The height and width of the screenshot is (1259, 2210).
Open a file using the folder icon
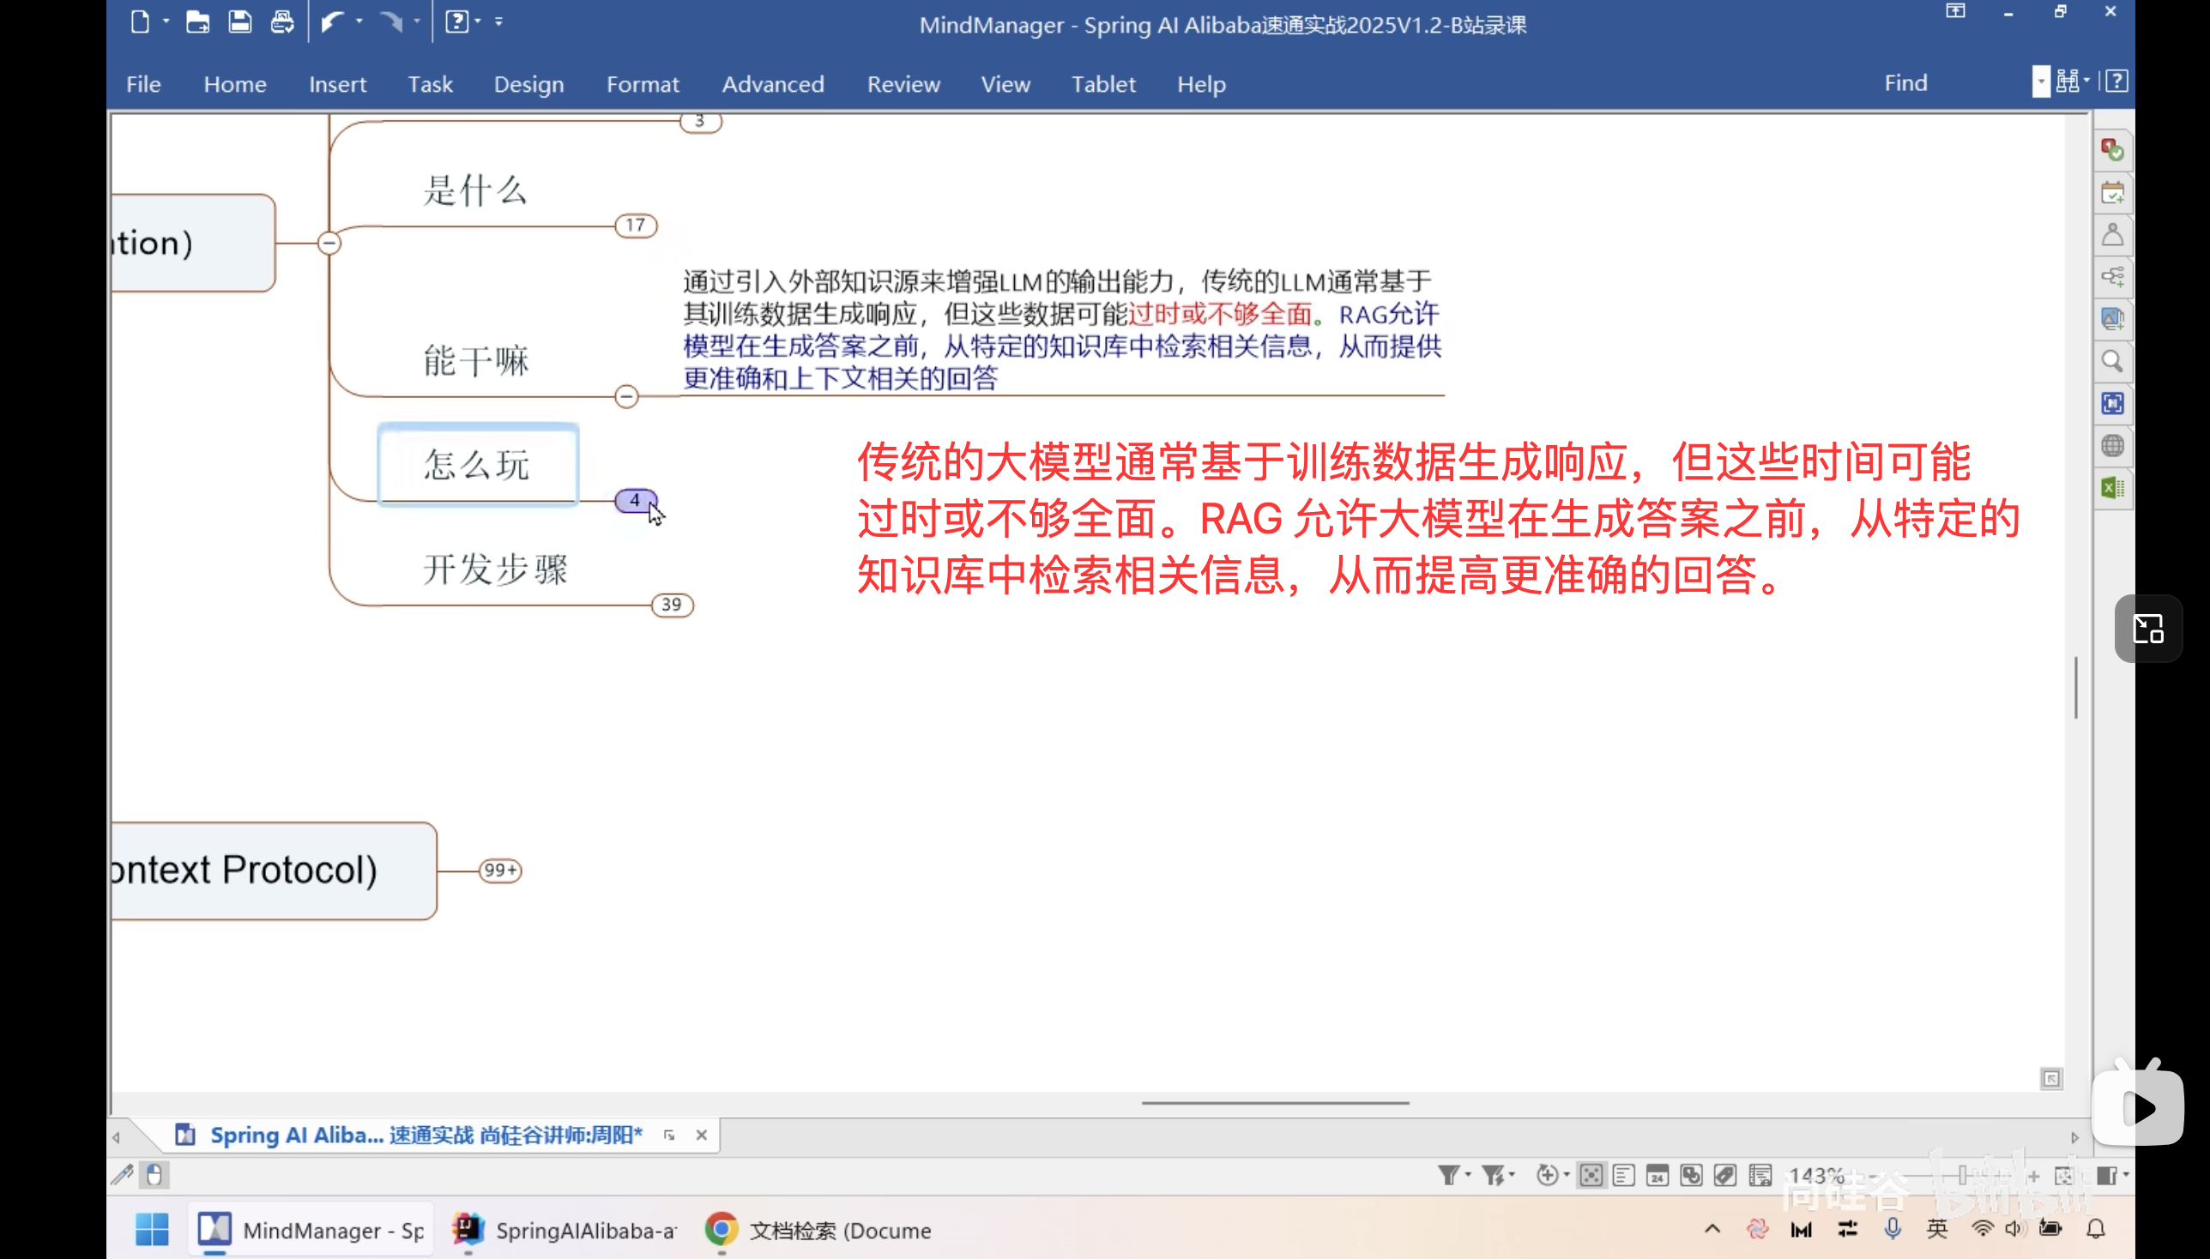197,21
